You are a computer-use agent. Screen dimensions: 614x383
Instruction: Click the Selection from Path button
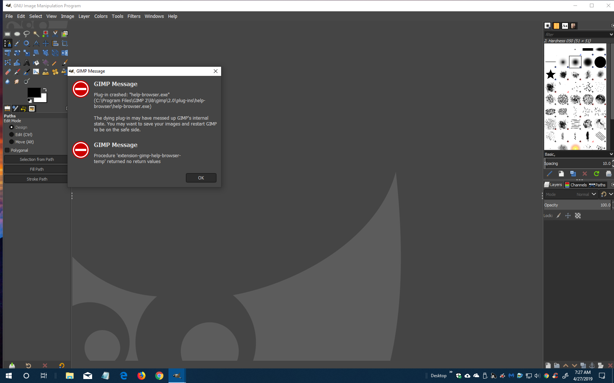coord(36,159)
